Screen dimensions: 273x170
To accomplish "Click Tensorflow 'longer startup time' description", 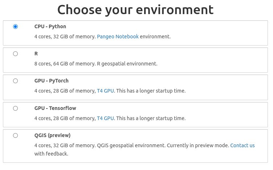I will click(151, 118).
